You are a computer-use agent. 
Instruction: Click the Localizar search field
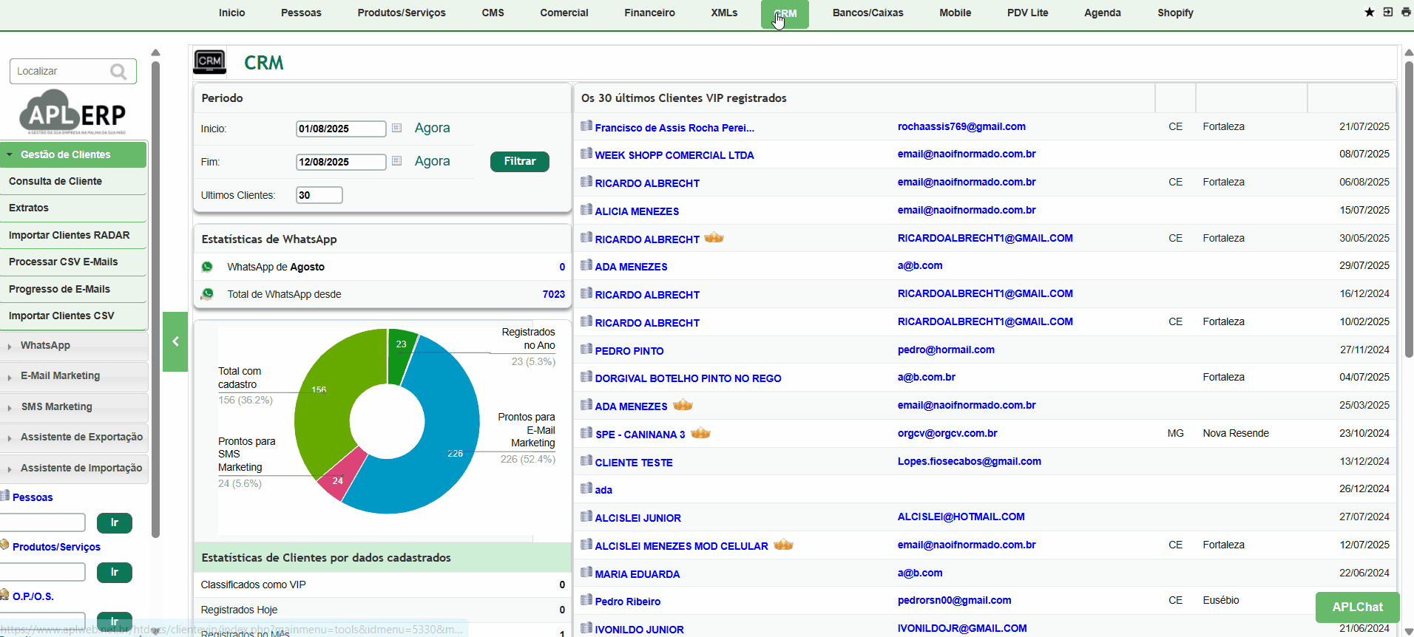pyautogui.click(x=61, y=72)
